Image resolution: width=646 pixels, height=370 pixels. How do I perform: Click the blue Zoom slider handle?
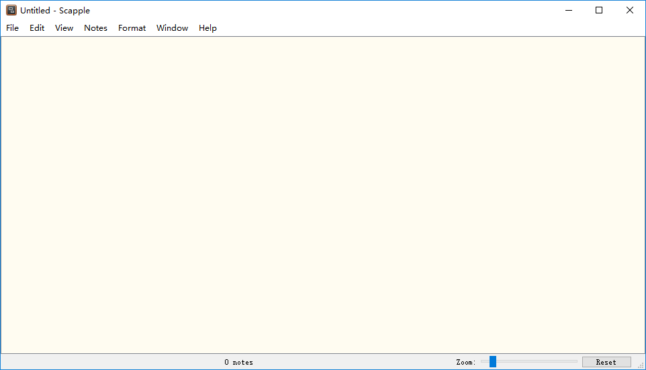click(493, 362)
